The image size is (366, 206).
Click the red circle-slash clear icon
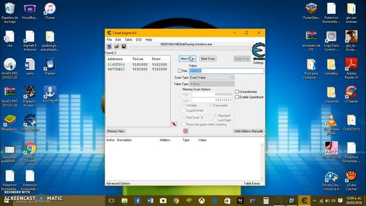(x=185, y=131)
